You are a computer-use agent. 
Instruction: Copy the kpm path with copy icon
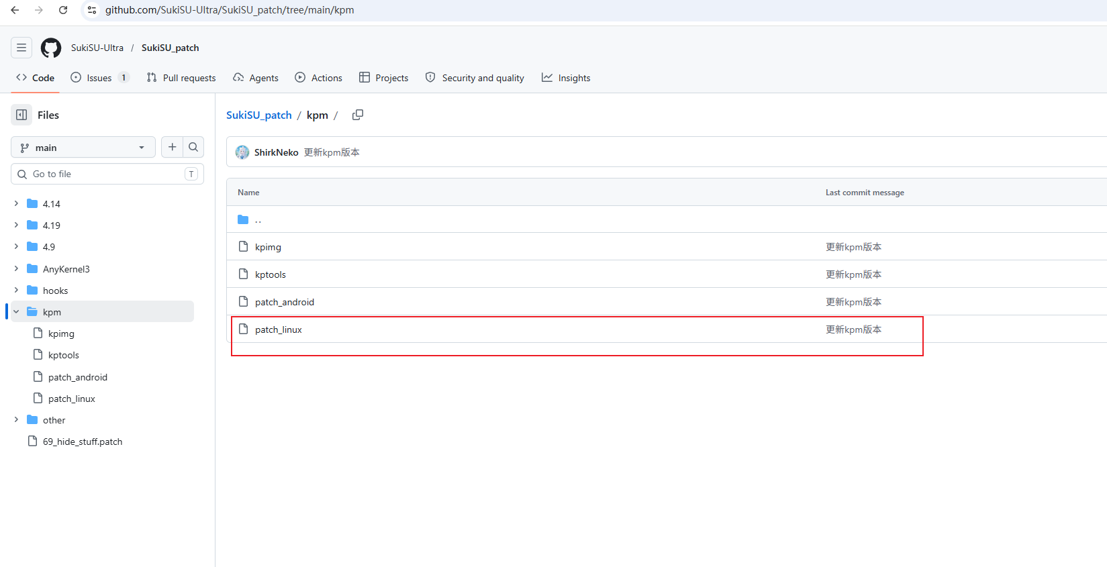(358, 115)
